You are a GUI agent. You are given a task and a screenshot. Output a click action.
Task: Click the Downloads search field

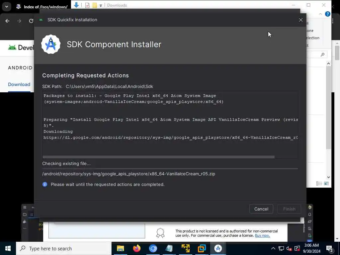click(316, 54)
